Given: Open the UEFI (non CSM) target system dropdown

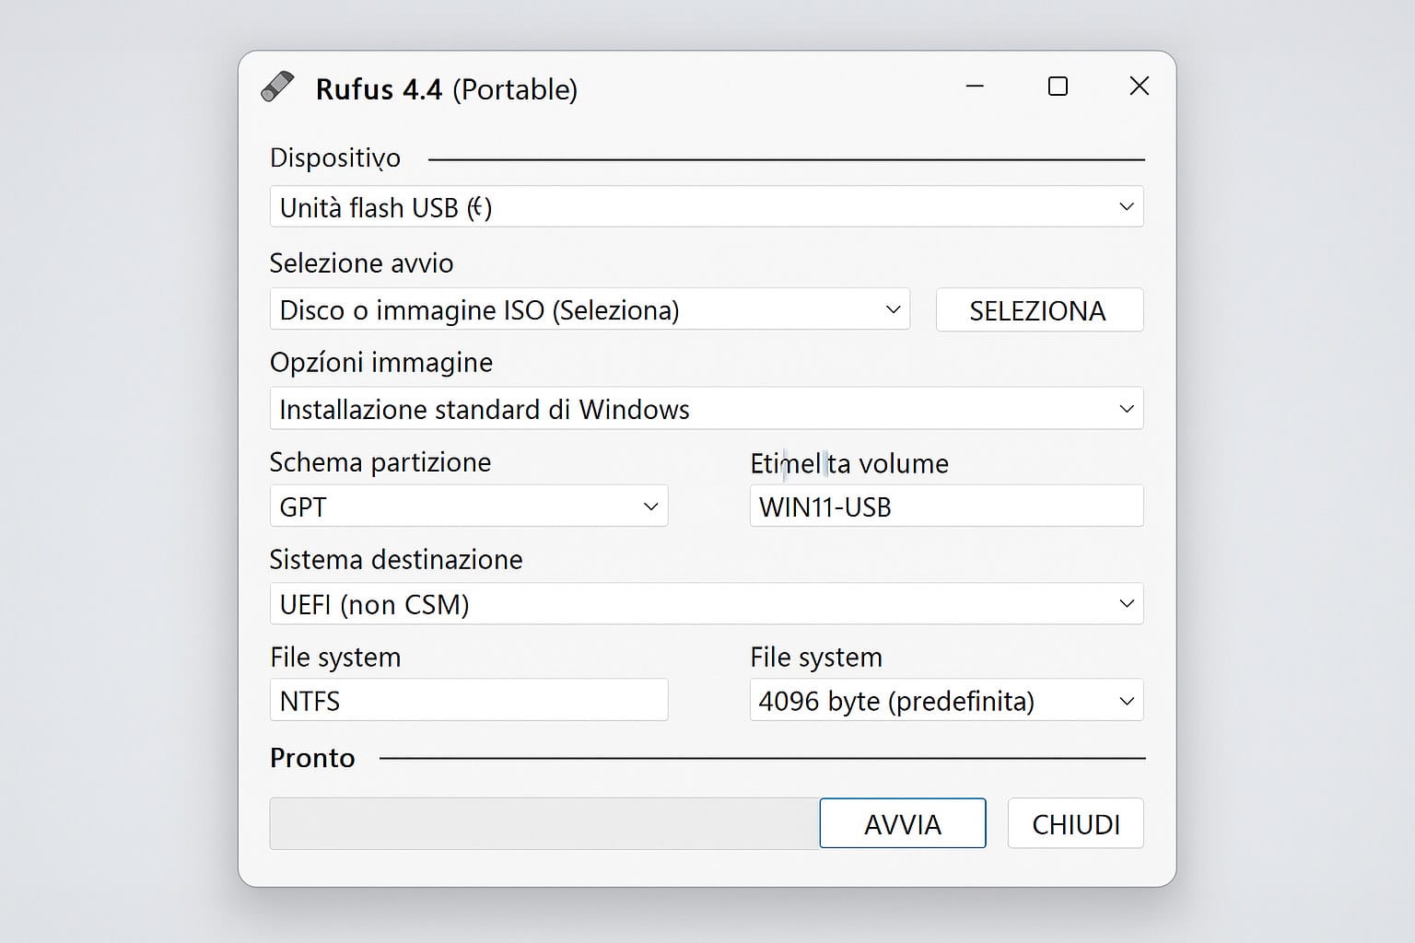Looking at the screenshot, I should [x=706, y=604].
